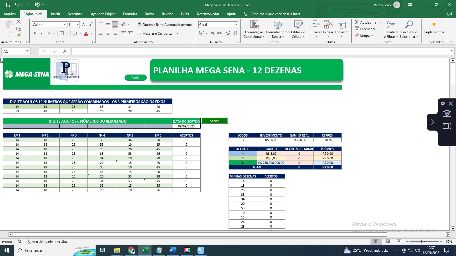Open Conditional Formatting icon
456x256 pixels.
(254, 25)
